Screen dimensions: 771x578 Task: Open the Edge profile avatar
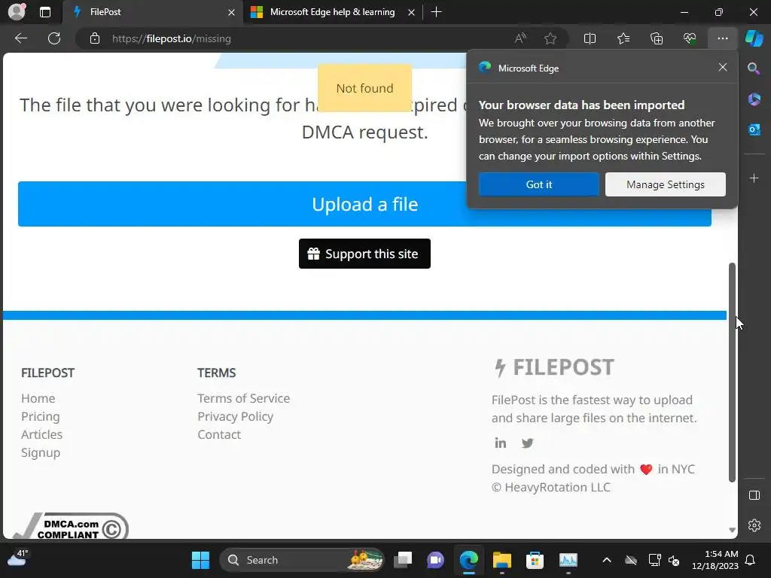point(17,12)
